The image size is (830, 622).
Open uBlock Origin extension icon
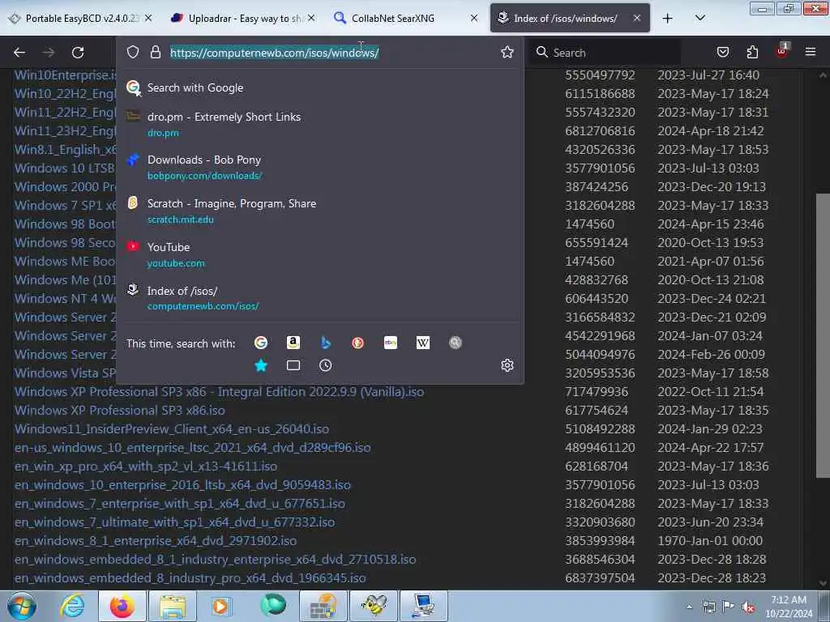tap(782, 51)
